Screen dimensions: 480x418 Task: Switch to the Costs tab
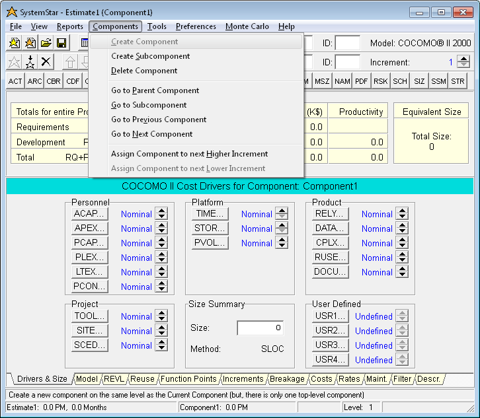click(321, 379)
